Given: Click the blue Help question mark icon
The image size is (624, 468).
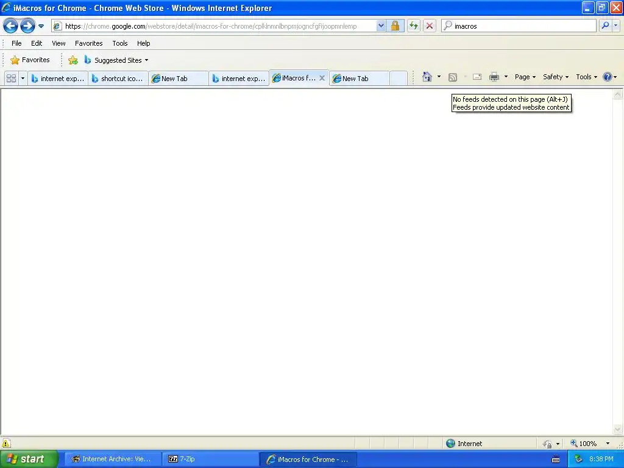Looking at the screenshot, I should coord(608,77).
